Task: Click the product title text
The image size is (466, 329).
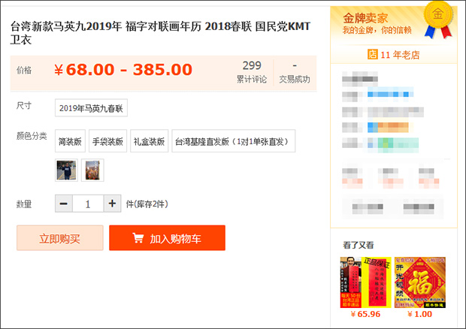Action: pos(161,33)
